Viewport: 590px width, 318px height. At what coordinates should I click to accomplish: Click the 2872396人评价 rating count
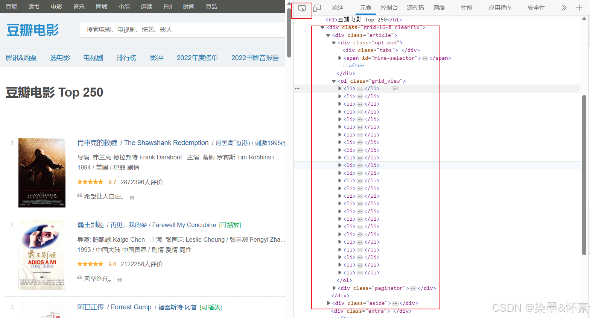141,182
